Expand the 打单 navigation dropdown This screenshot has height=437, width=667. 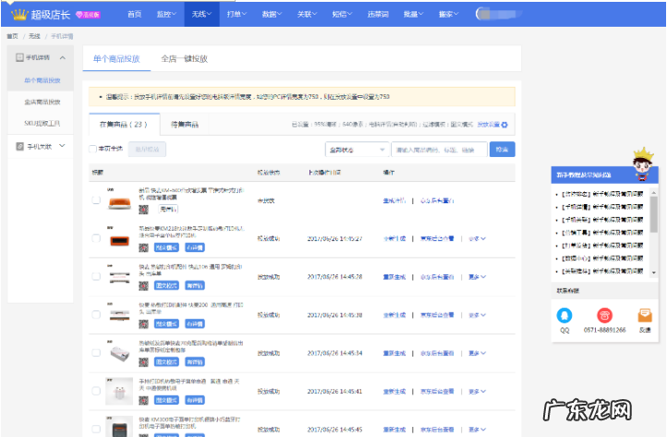click(x=236, y=14)
